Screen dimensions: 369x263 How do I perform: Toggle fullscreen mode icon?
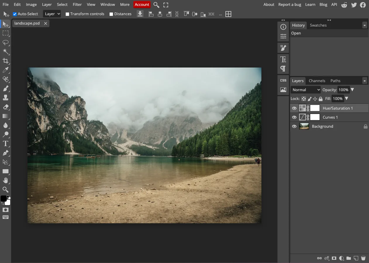pos(166,5)
